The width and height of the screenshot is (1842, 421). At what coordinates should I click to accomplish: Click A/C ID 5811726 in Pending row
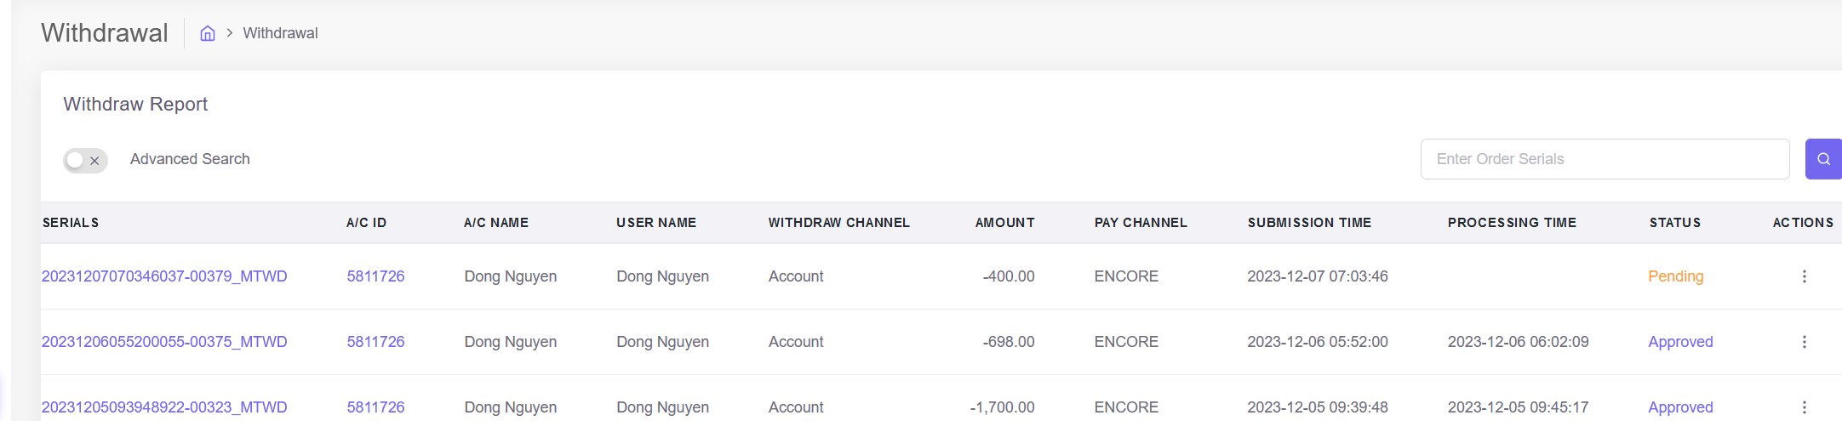[x=375, y=276]
